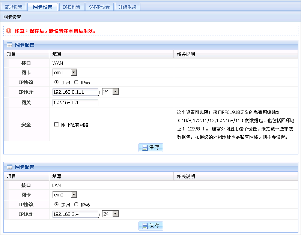Screen dimensions: 301x235
Task: Select IPv4 radio for LAN interface
Action: pos(56,204)
